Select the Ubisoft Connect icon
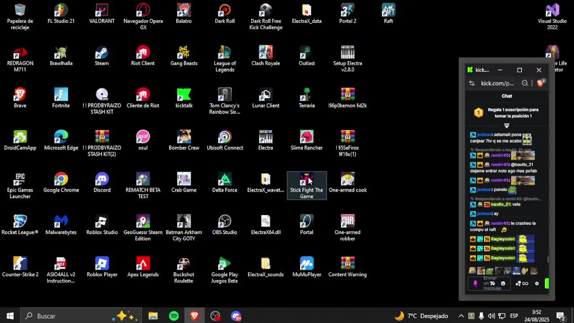 coord(225,140)
